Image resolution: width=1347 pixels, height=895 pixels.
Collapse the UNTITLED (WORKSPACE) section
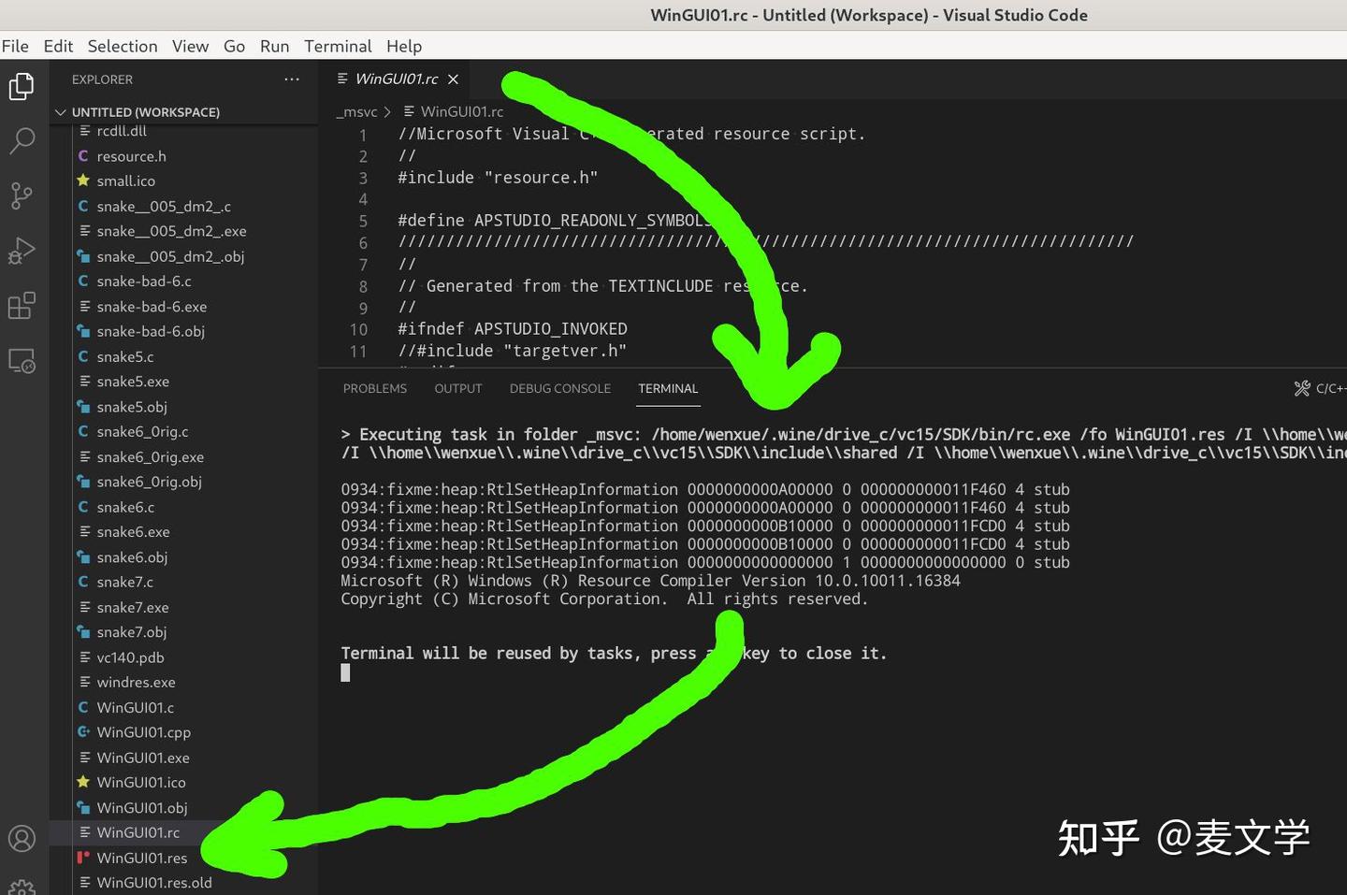pos(145,112)
